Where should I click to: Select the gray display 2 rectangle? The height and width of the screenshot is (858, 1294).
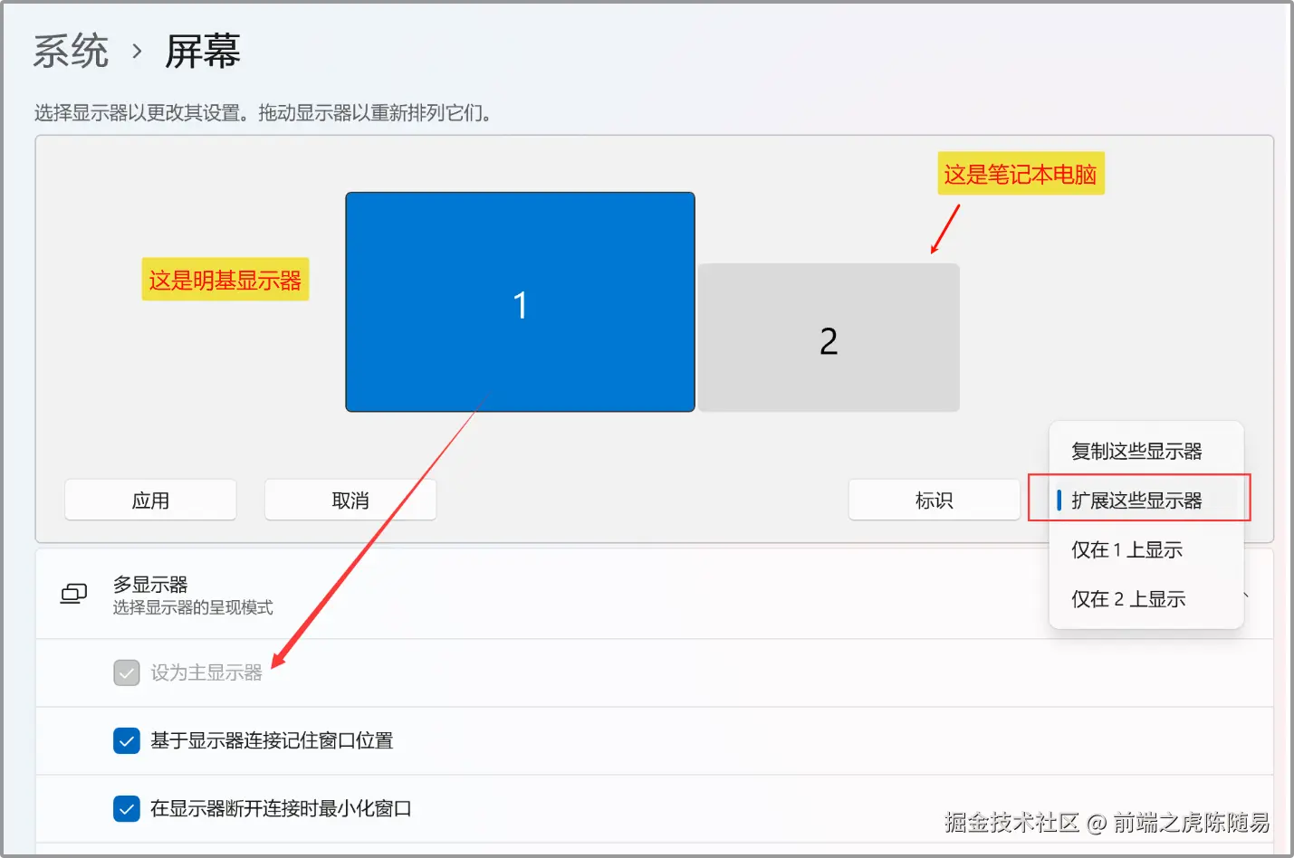[829, 338]
